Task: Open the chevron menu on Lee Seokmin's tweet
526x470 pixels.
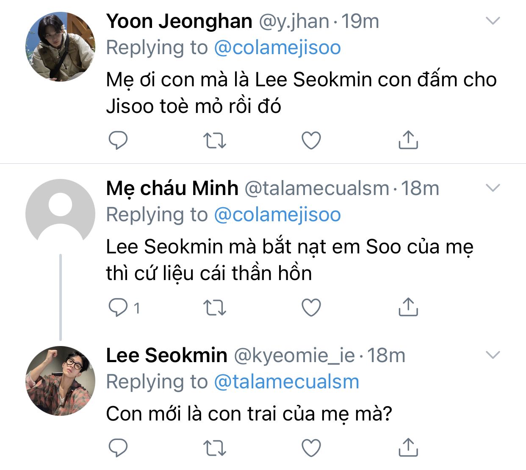Action: [x=493, y=355]
